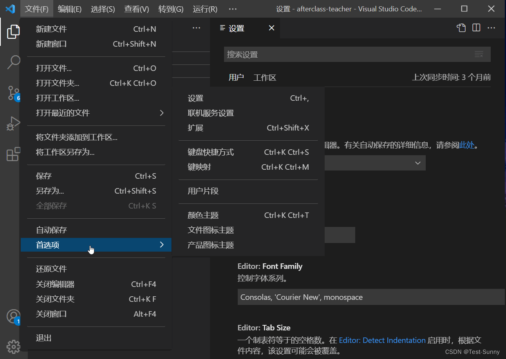Select 关闭窗口 menu entry

(x=96, y=314)
